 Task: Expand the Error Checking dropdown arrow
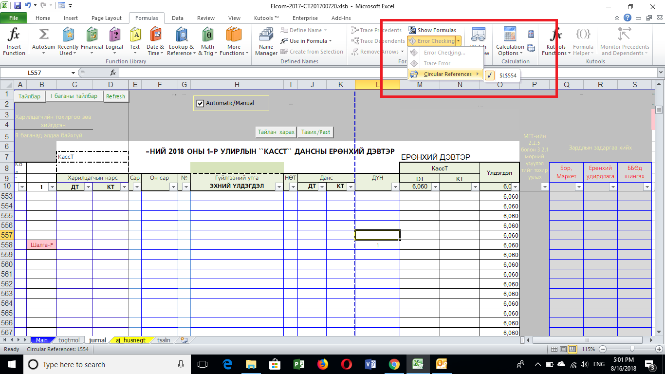tap(459, 41)
